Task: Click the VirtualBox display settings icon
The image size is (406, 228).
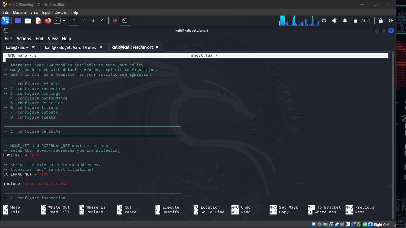Action: (x=348, y=225)
